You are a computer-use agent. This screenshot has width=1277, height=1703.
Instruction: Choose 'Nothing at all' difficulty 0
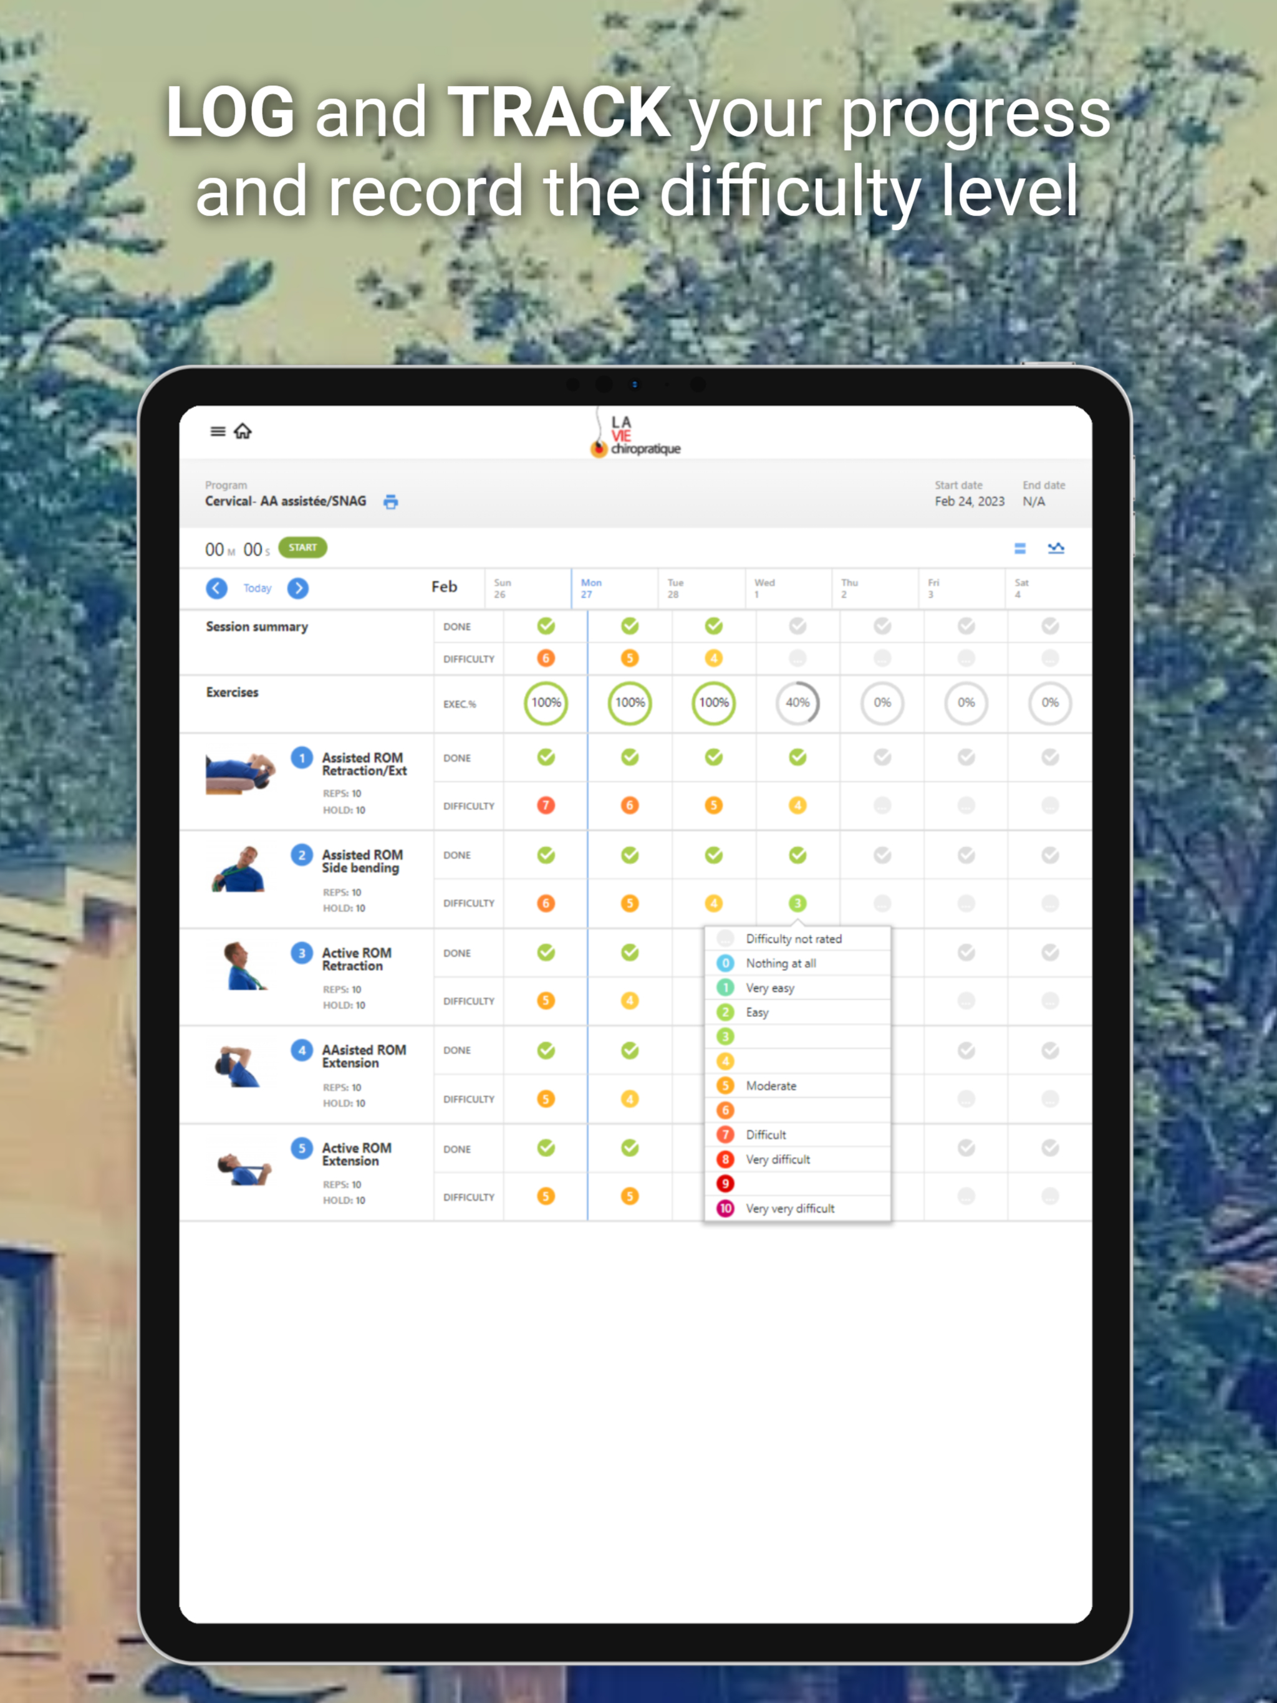798,963
